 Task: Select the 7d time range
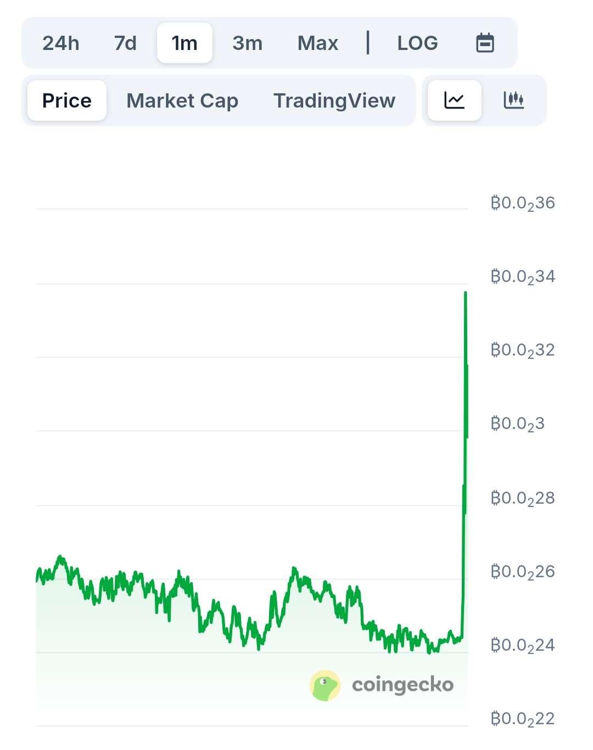(125, 43)
